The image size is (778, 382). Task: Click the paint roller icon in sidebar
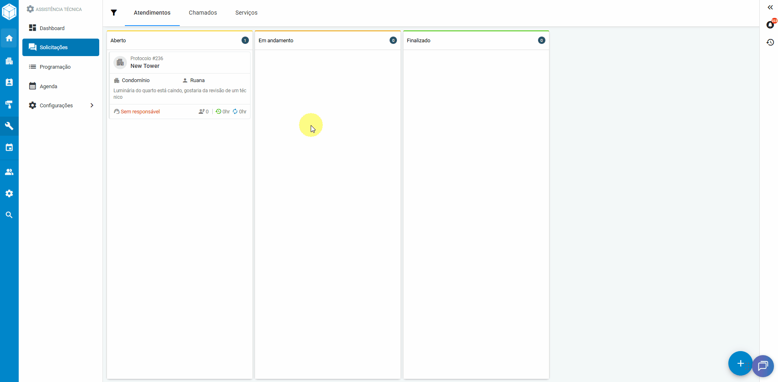click(9, 104)
